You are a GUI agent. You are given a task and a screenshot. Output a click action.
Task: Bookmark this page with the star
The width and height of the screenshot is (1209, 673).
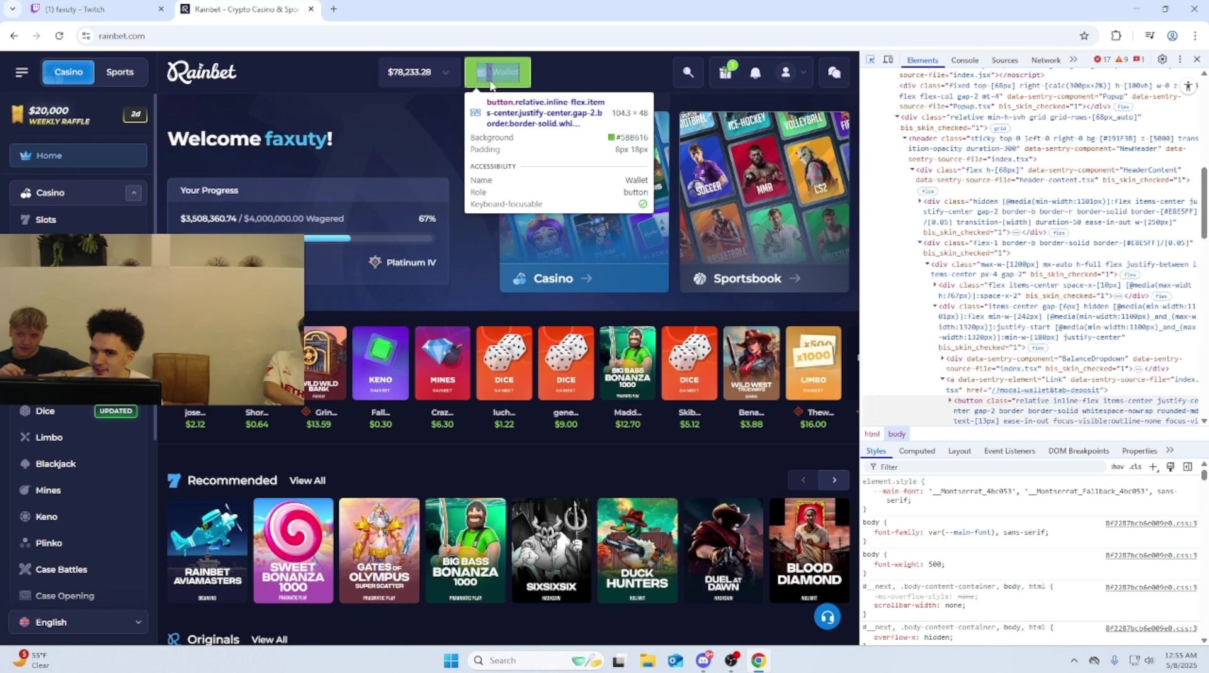[1084, 36]
